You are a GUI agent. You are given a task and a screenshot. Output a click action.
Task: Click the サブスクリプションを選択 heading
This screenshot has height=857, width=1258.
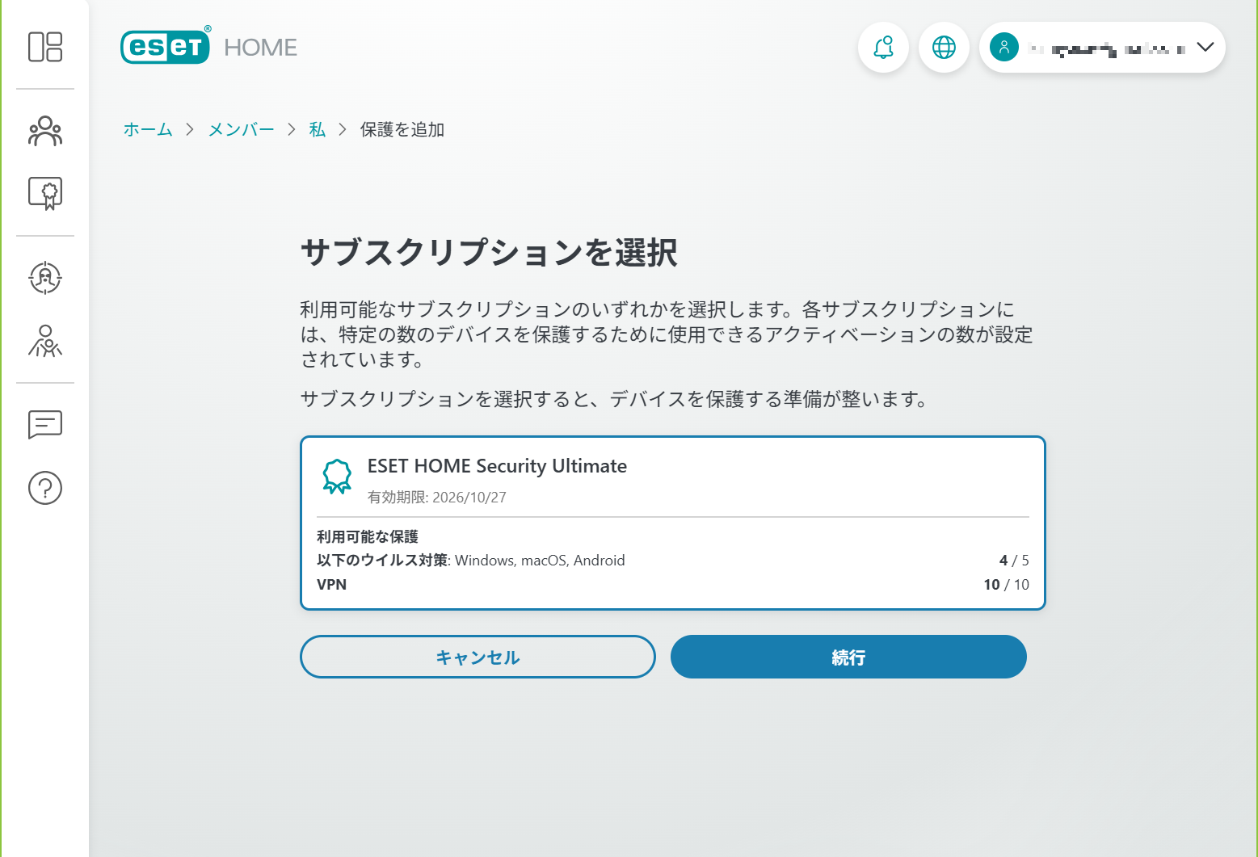point(489,253)
